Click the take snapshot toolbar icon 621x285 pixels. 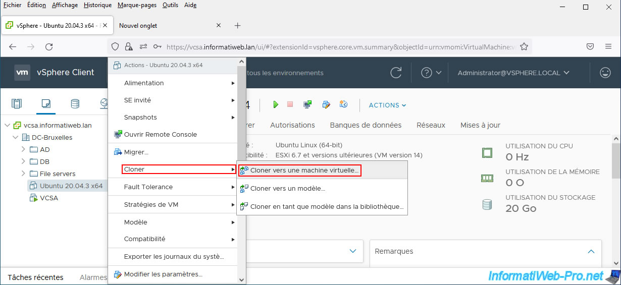pyautogui.click(x=344, y=104)
